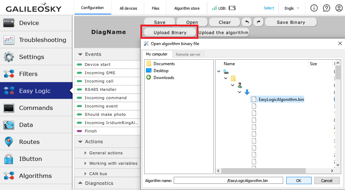The height and width of the screenshot is (190, 345).
Task: Open IButton padlock icon
Action: pos(9,159)
